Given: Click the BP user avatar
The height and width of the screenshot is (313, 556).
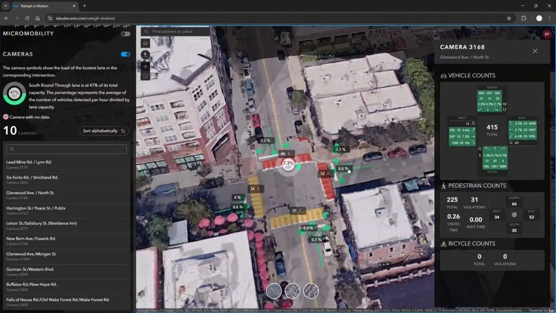Looking at the screenshot, I should [x=547, y=33].
